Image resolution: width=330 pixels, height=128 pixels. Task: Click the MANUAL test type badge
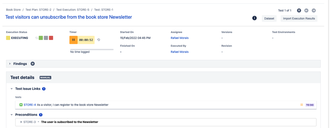[46, 78]
